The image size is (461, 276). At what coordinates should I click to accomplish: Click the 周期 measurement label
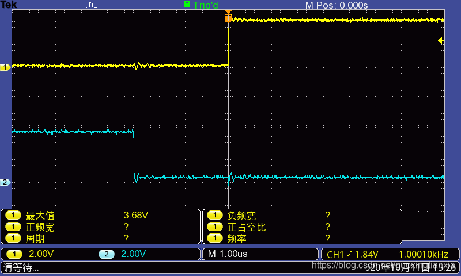(35, 239)
